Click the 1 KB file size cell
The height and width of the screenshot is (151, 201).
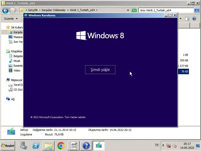185,55
